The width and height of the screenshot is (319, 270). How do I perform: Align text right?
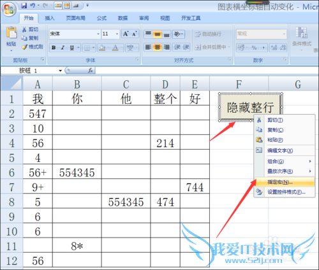pyautogui.click(x=167, y=47)
